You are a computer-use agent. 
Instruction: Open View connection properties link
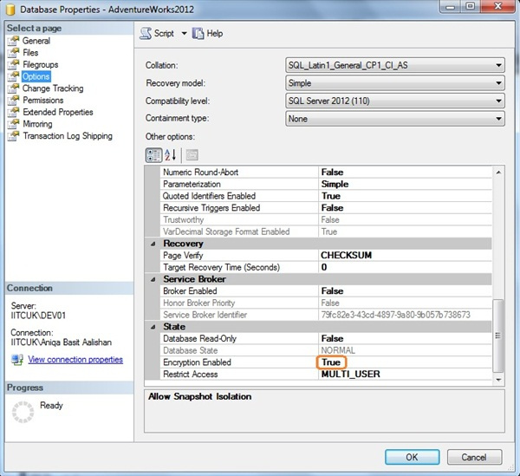(75, 360)
